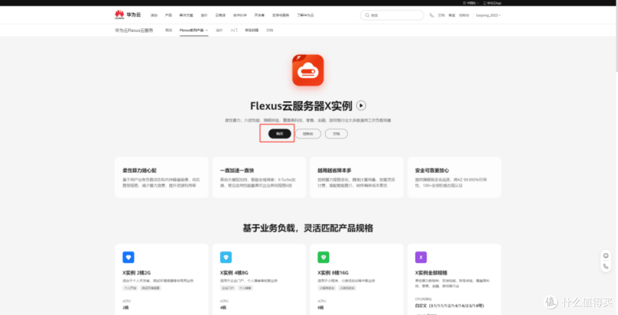The image size is (618, 315).
Task: Click the 柔性算力随心配 feature card heading
Action: pos(140,170)
